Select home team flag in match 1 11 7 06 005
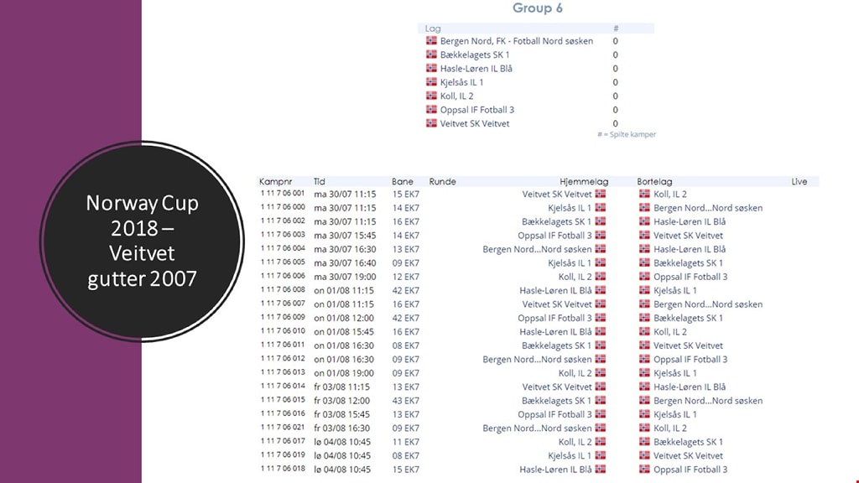The width and height of the screenshot is (859, 483). [x=601, y=262]
